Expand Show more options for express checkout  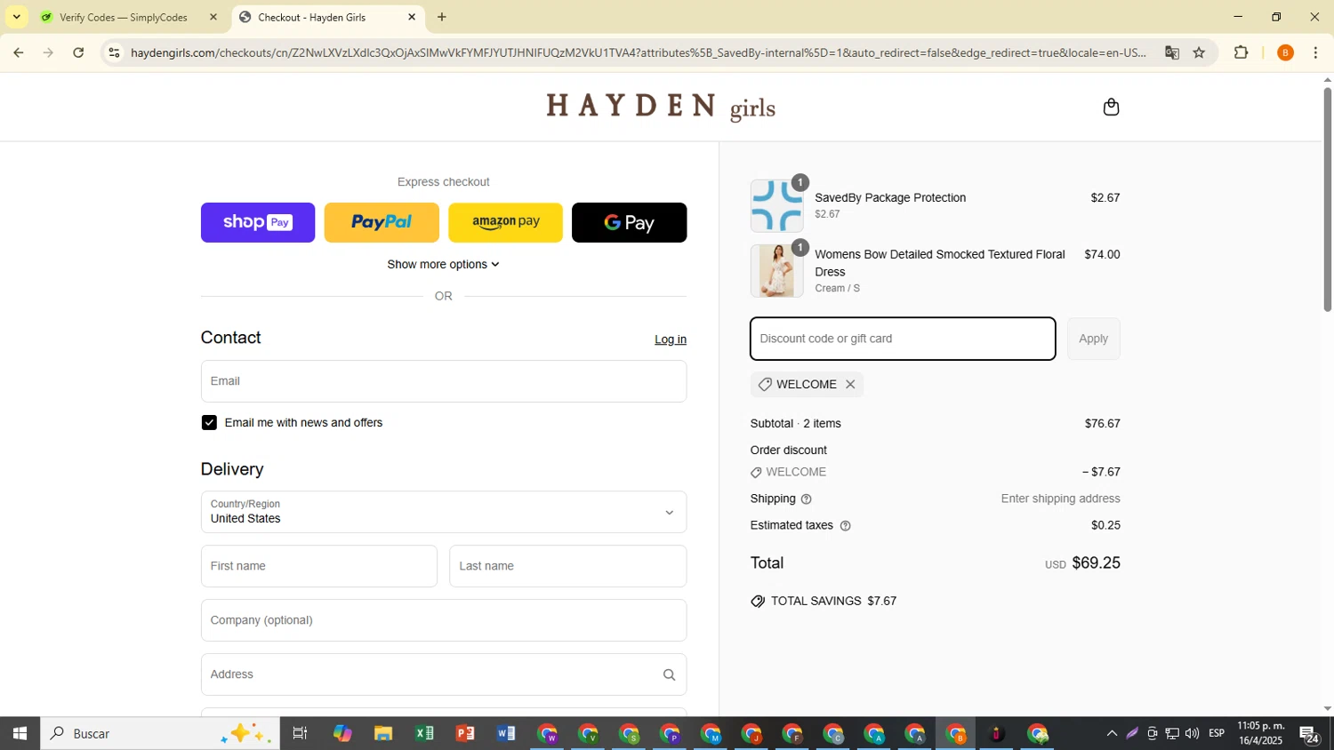pos(443,265)
